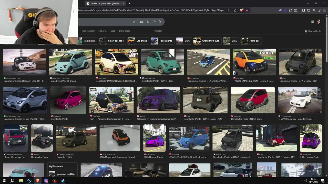Viewport: 328px width, 184px height.
Task: Close the benefactor panto browser tab
Action: [123, 3]
